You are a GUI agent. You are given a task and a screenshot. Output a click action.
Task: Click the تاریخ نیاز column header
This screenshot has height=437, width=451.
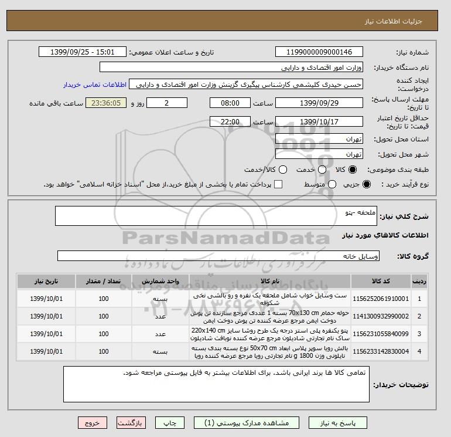tap(46, 281)
